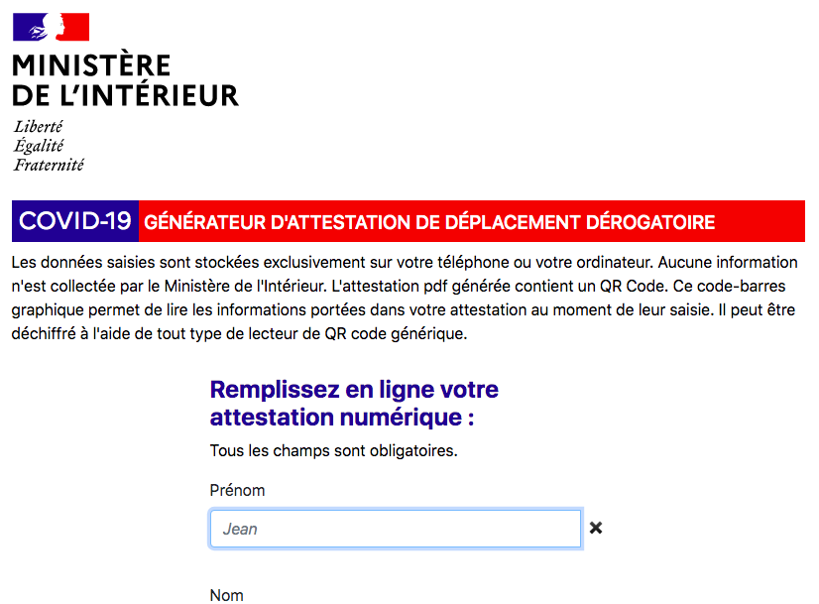Click the Fraternité motto word
Viewport: 819px width, 604px height.
pos(49,165)
